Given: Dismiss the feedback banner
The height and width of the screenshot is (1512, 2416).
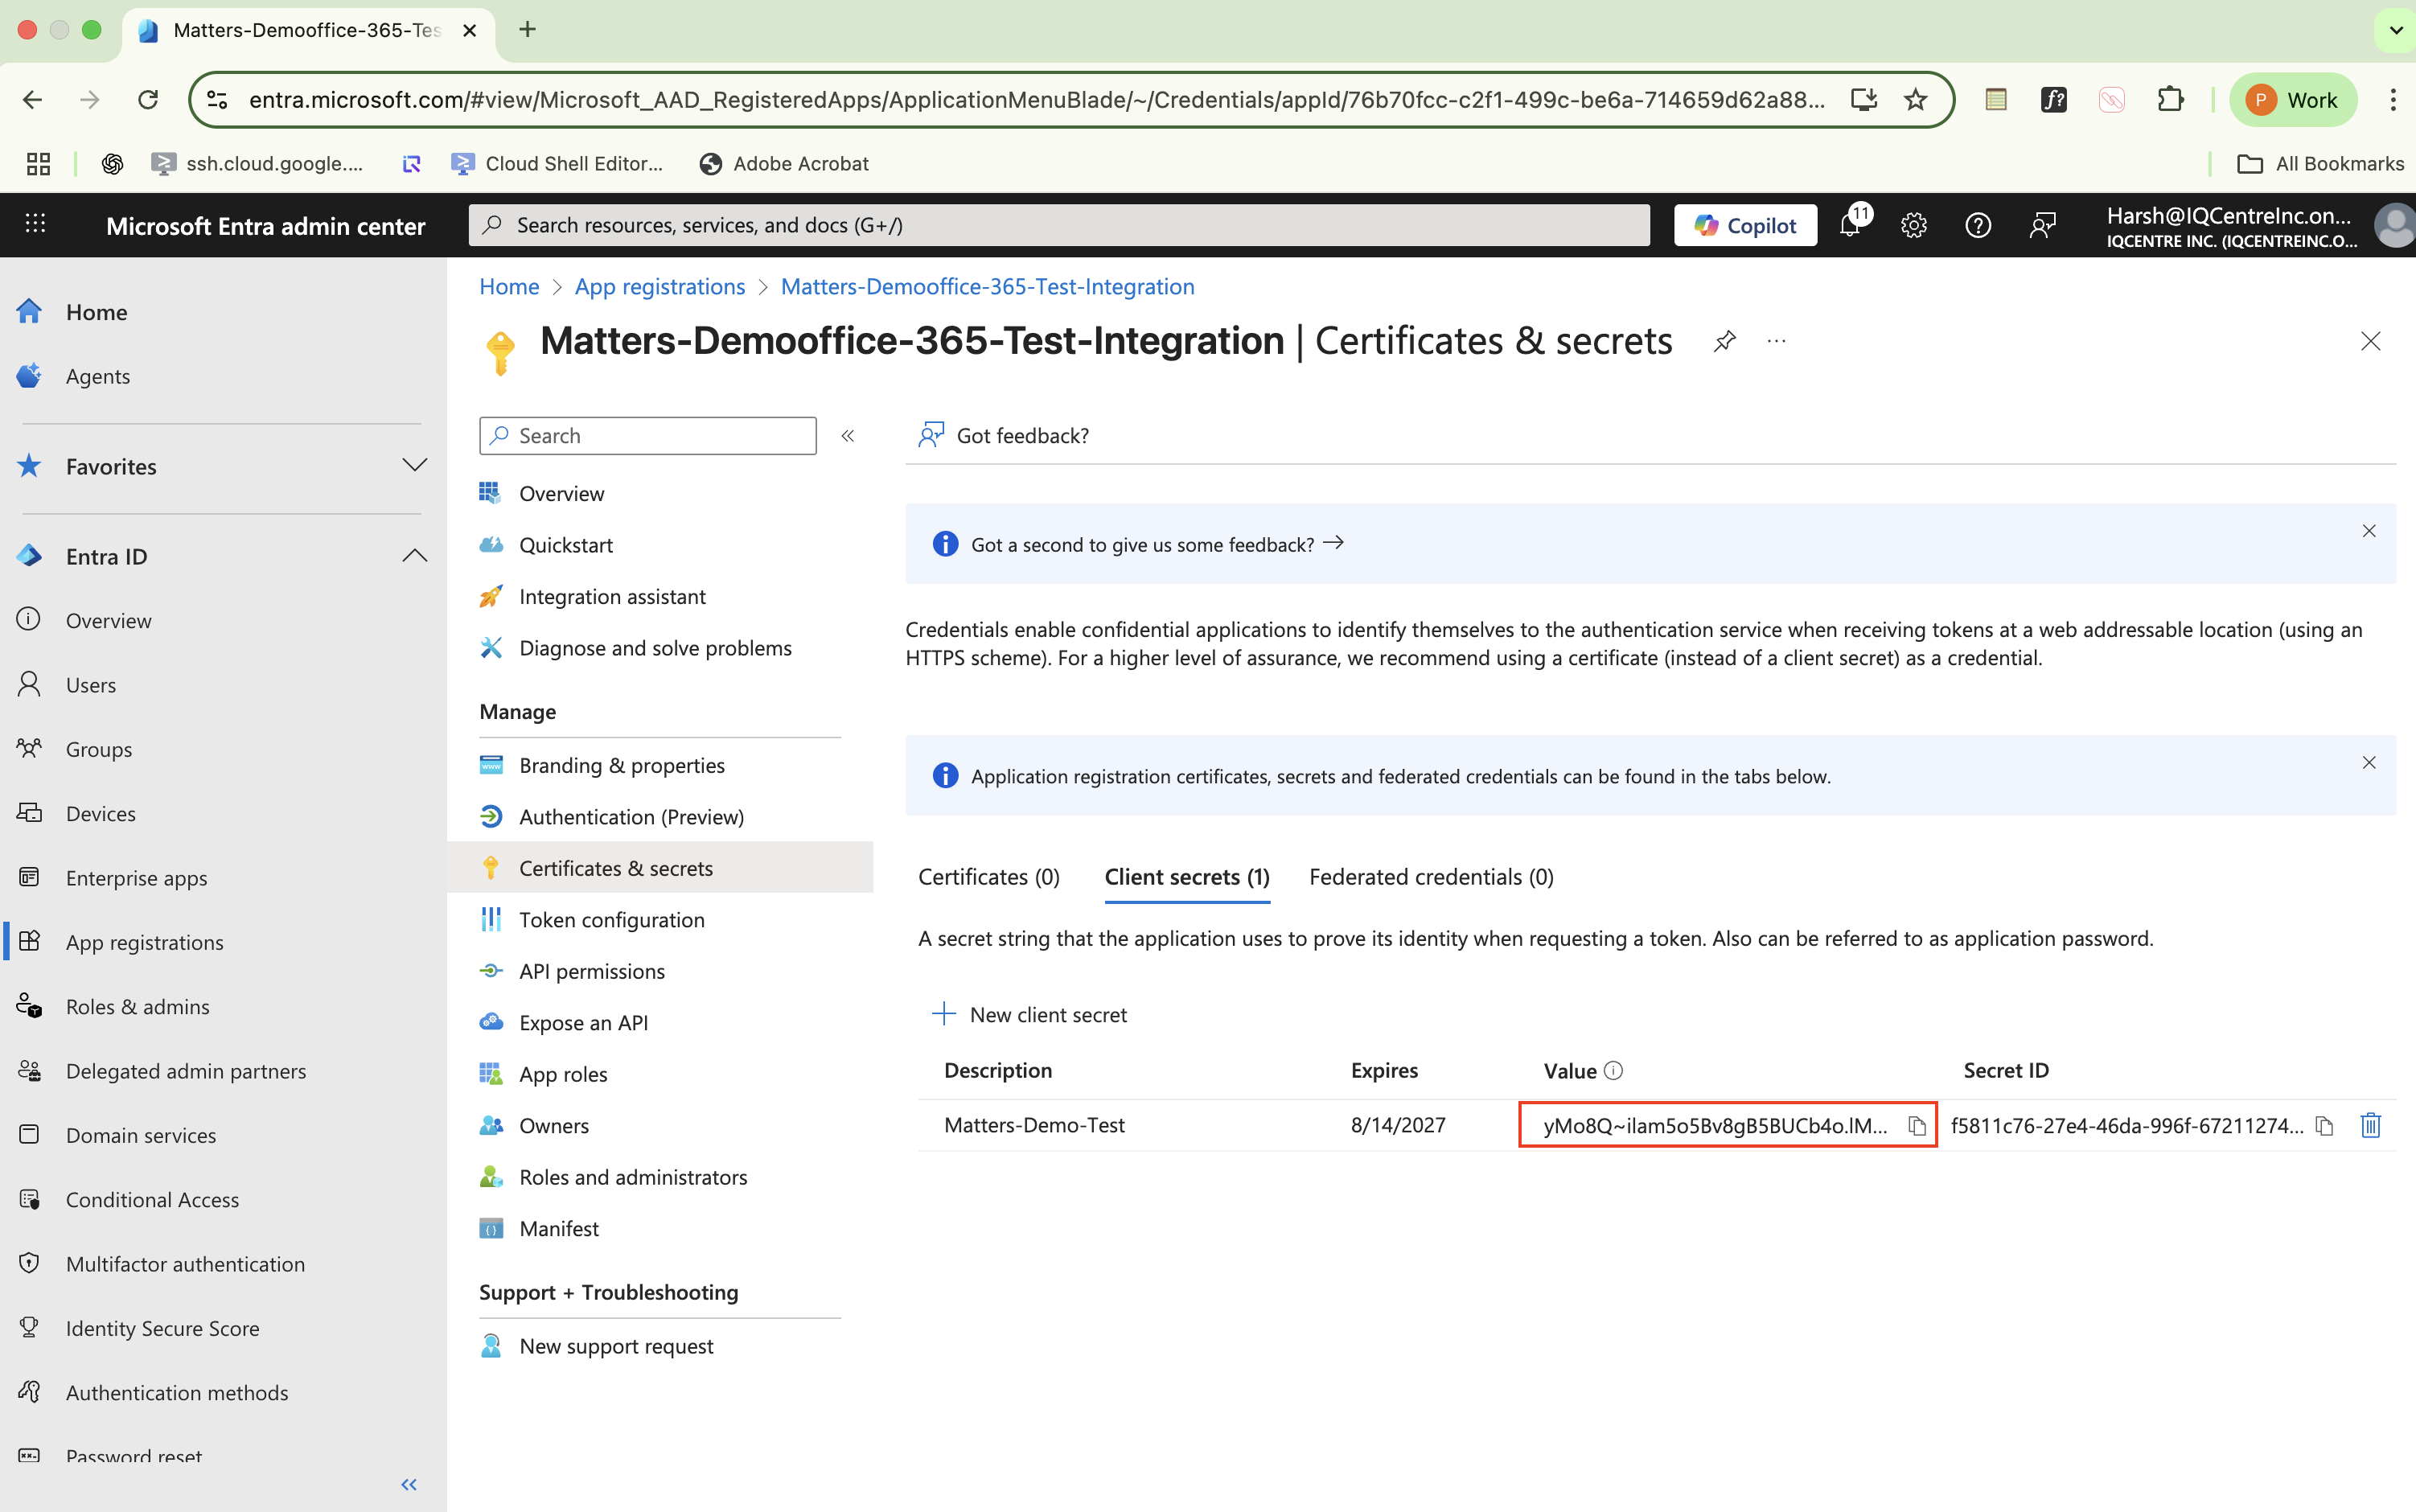Looking at the screenshot, I should 2368,531.
